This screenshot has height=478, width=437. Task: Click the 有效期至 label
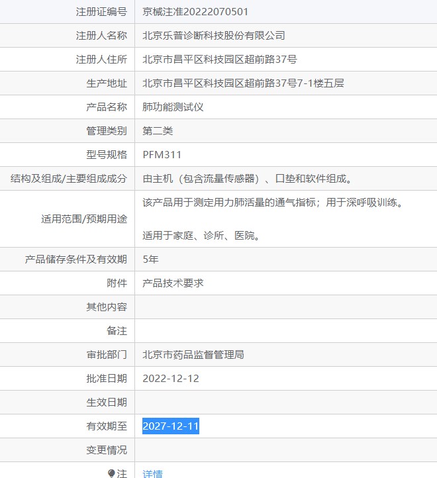point(107,426)
